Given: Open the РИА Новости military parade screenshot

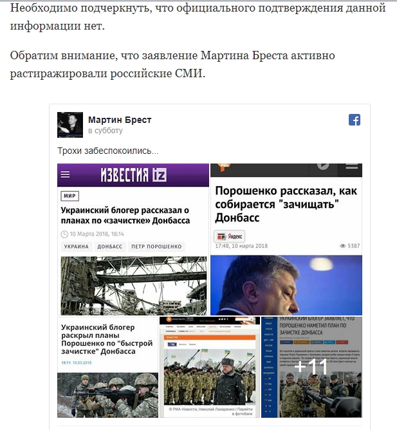Looking at the screenshot, I should 210,367.
